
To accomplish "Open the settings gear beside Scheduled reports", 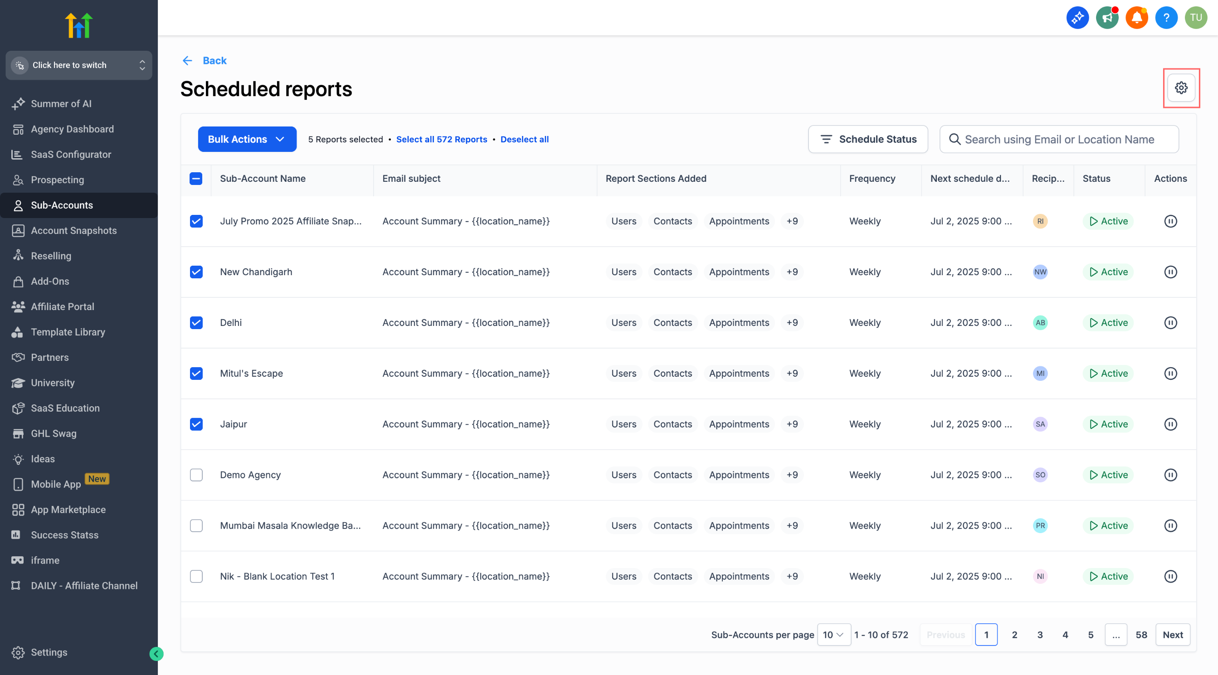I will [1181, 88].
